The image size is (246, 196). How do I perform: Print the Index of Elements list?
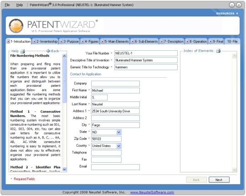click(x=218, y=51)
